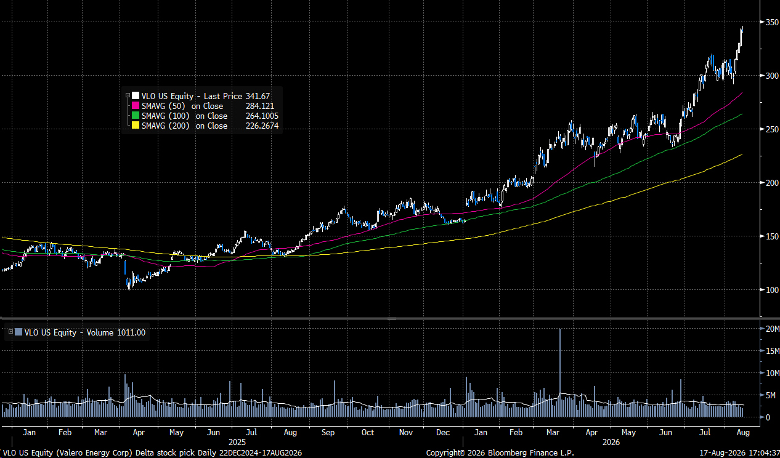Click the 5M volume axis label

point(770,395)
